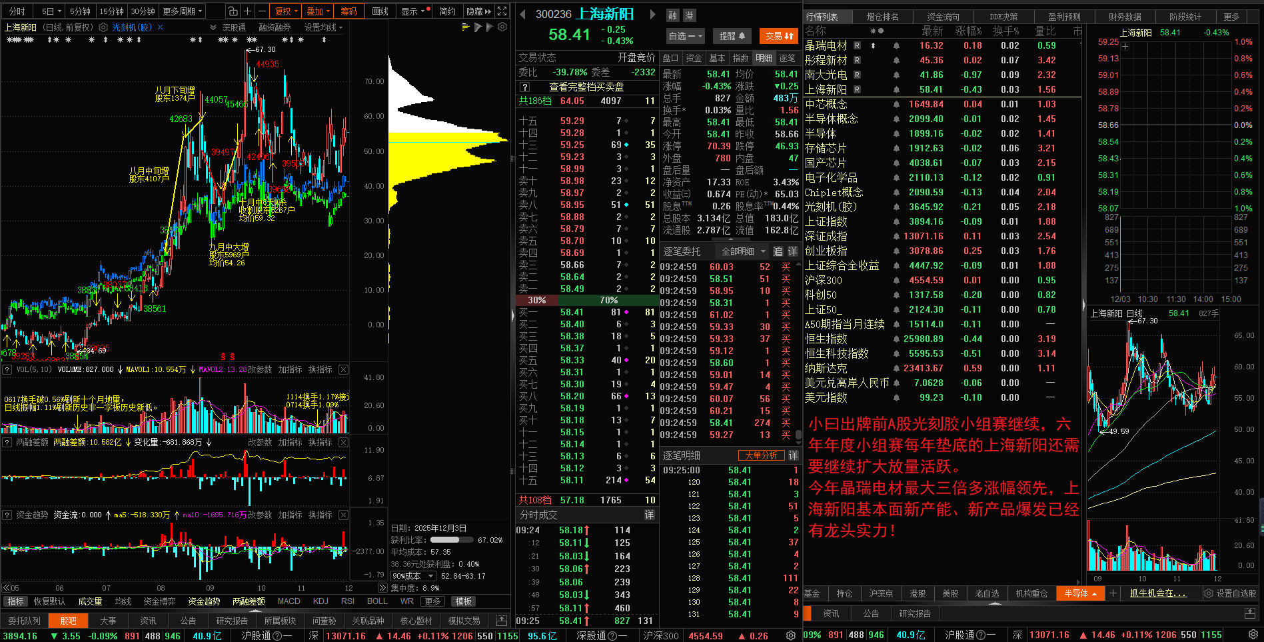Open the 资金流向 tab
The width and height of the screenshot is (1264, 642).
[943, 17]
